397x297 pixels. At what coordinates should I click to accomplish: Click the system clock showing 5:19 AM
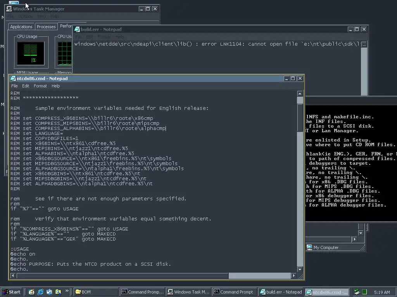click(x=382, y=292)
